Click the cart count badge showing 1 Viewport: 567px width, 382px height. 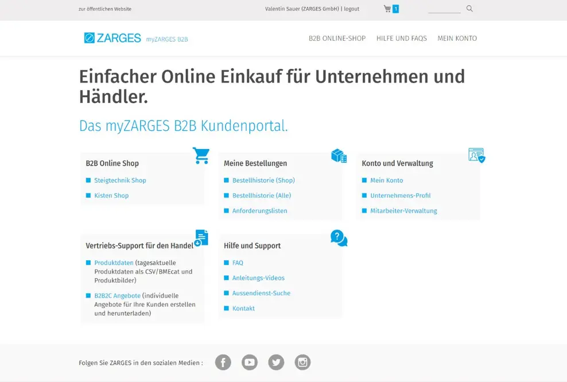tap(395, 9)
